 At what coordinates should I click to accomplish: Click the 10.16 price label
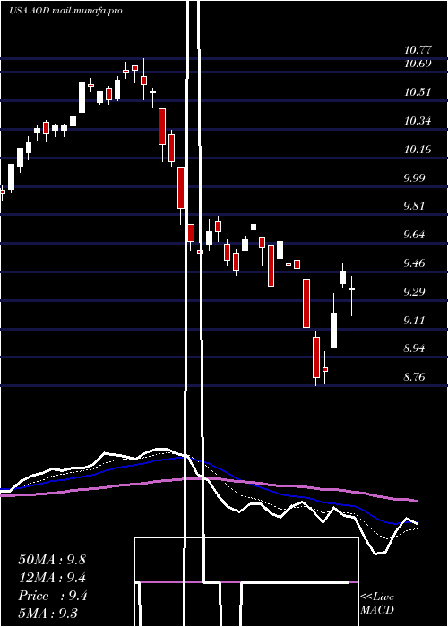point(418,150)
